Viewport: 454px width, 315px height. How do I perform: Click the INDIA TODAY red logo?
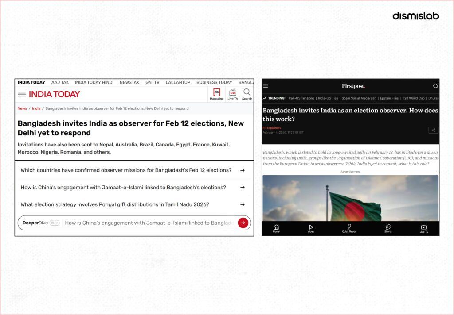click(x=54, y=94)
